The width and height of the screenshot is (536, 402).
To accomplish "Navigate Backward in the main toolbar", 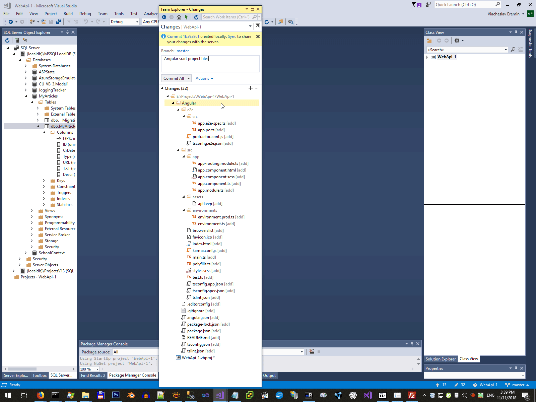I will 11,22.
